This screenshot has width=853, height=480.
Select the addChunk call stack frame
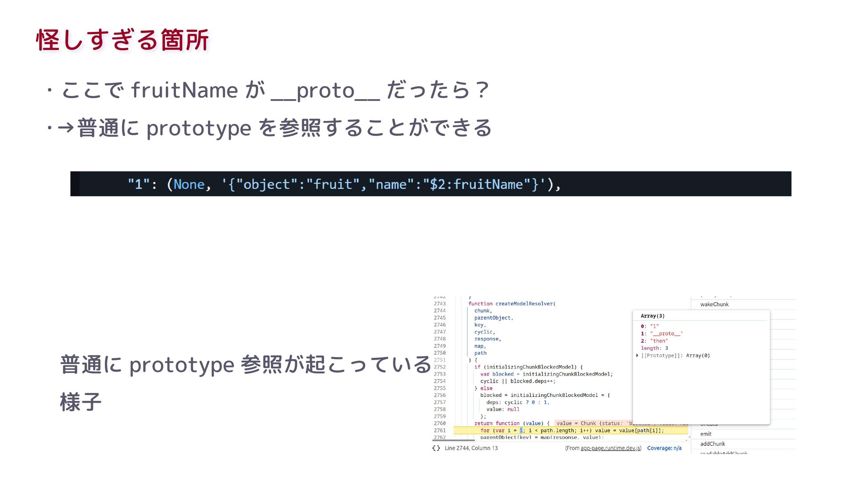713,444
